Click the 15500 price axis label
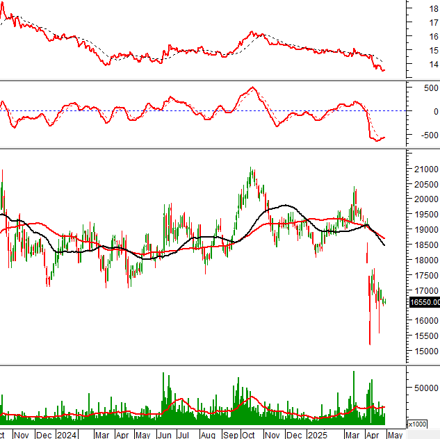Image resolution: width=440 pixels, height=439 pixels. [426, 336]
